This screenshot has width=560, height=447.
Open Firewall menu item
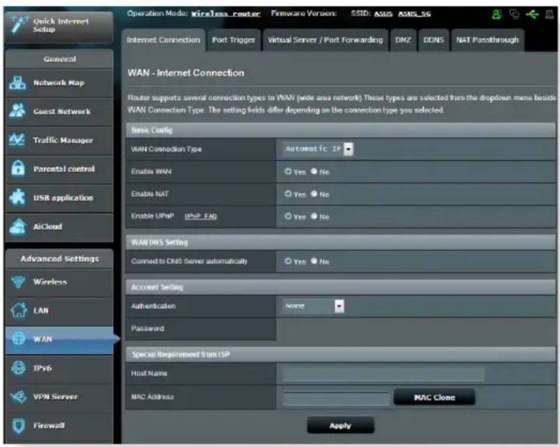click(x=59, y=426)
